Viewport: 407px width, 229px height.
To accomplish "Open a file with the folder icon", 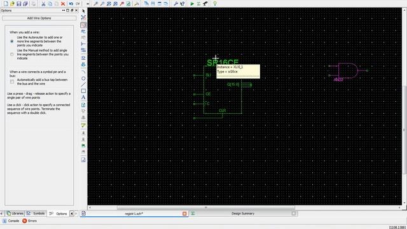I will [12, 4].
